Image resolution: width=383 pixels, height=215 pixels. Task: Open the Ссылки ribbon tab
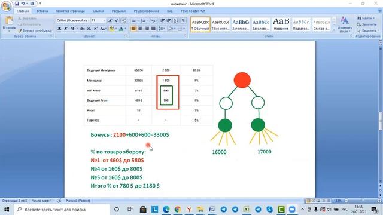pyautogui.click(x=98, y=11)
